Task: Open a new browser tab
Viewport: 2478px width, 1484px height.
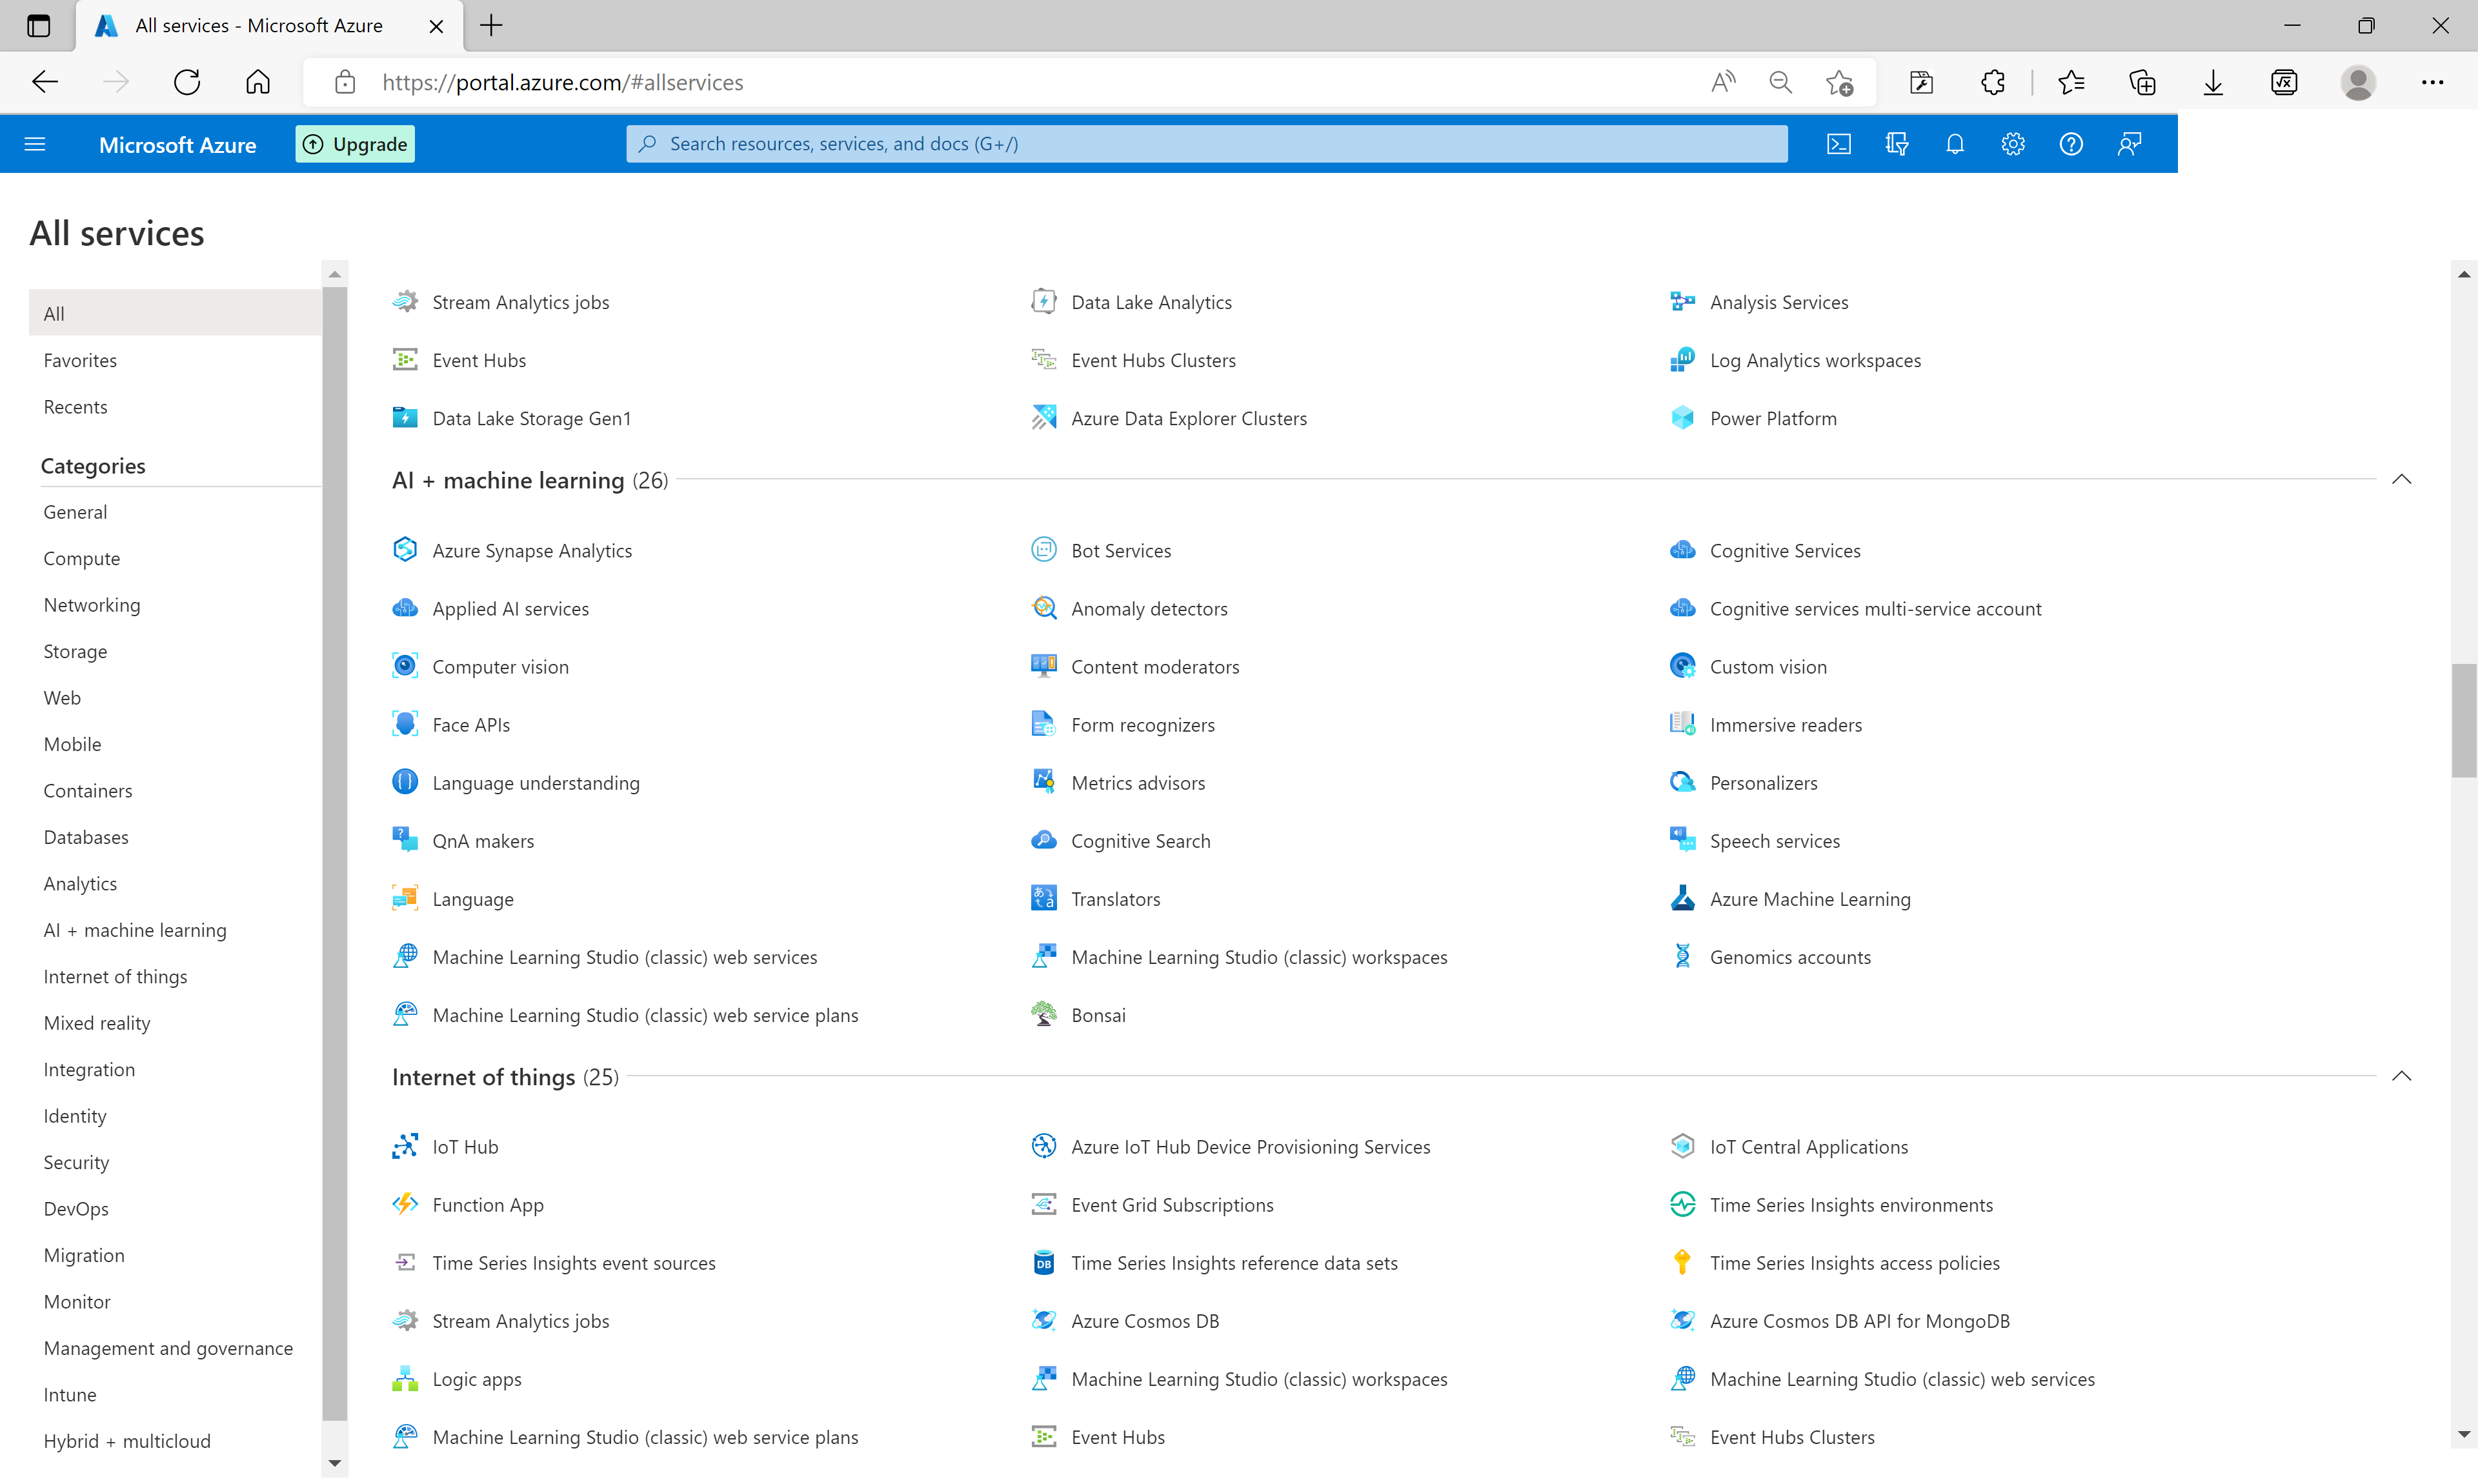Action: pos(491,26)
